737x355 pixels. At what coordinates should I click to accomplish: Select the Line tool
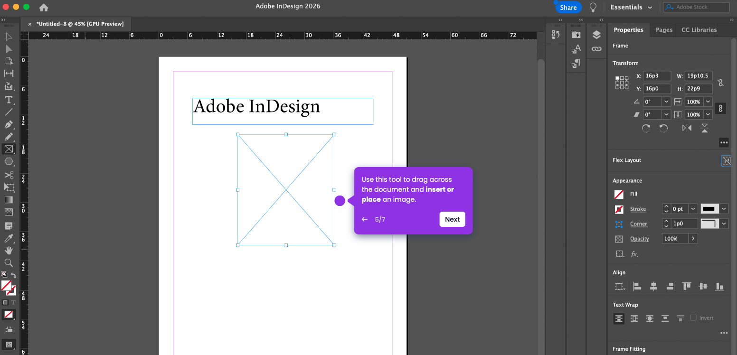tap(9, 112)
